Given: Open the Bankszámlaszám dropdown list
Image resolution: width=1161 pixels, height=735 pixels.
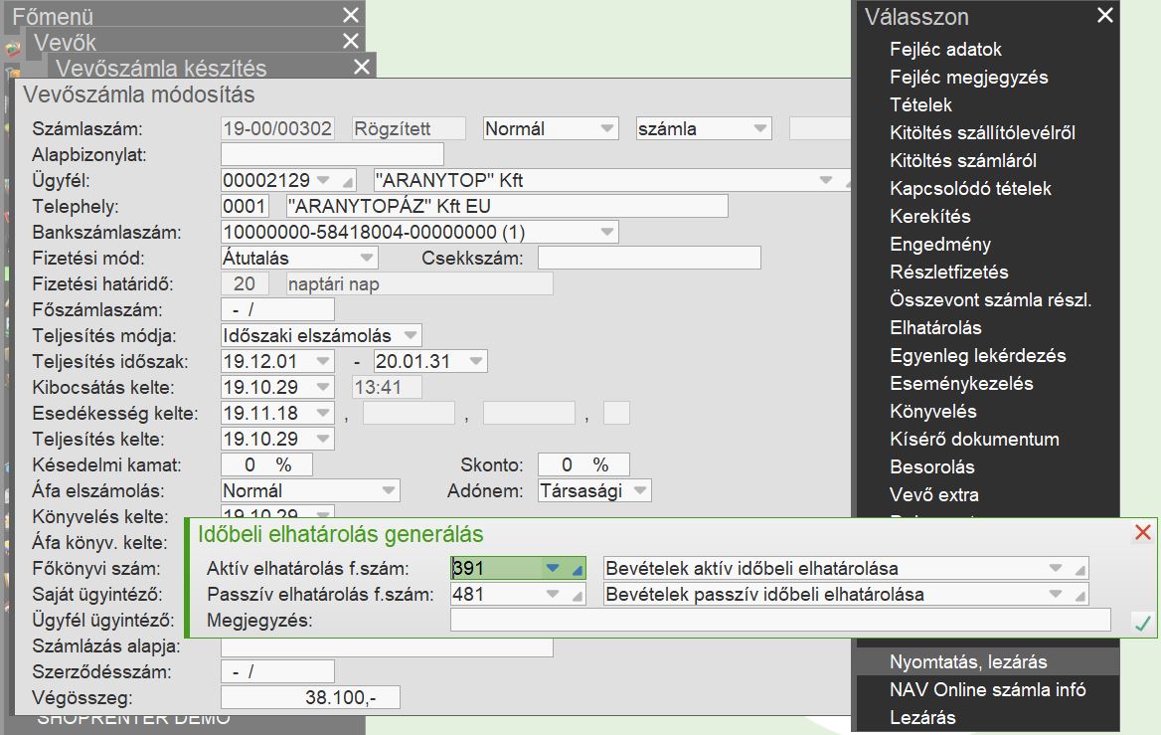Looking at the screenshot, I should [606, 233].
